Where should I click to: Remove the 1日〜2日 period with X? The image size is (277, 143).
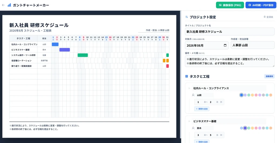point(221,102)
